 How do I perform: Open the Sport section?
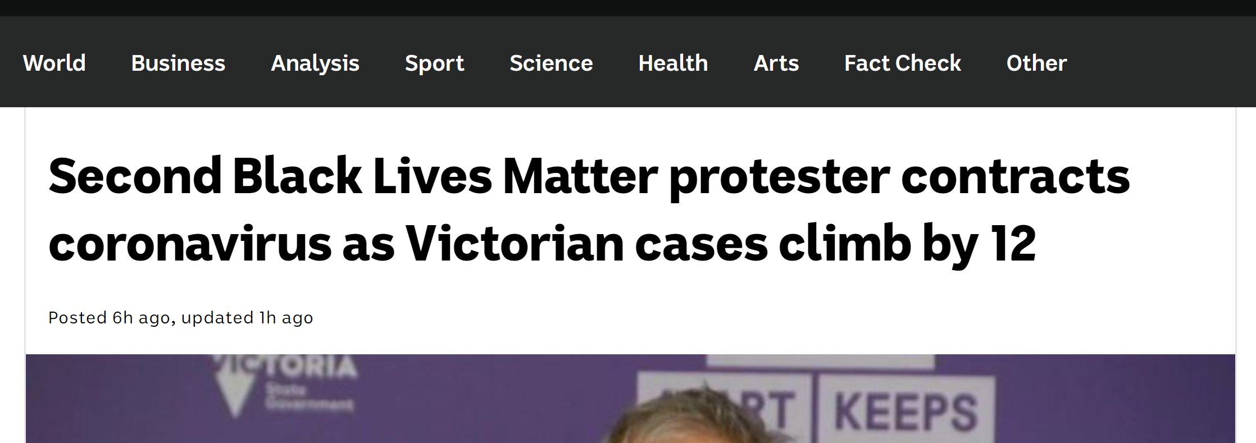tap(434, 63)
